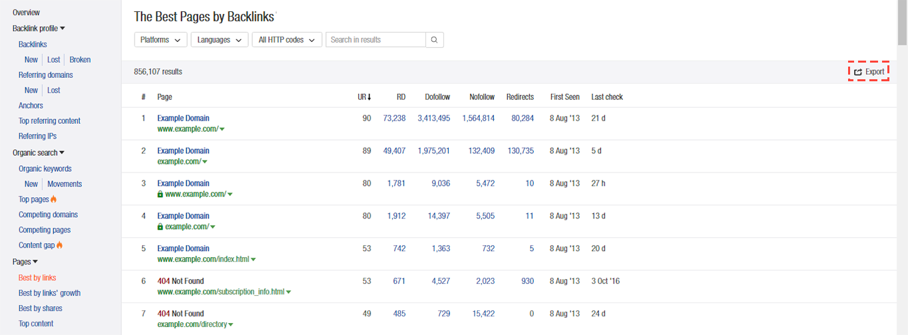Click the Lost link under Backlinks
The image size is (908, 335).
(54, 60)
